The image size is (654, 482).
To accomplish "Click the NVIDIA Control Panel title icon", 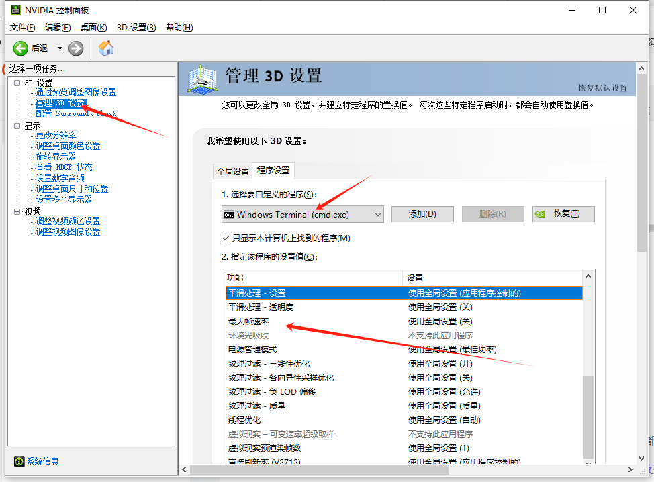I will coord(16,10).
